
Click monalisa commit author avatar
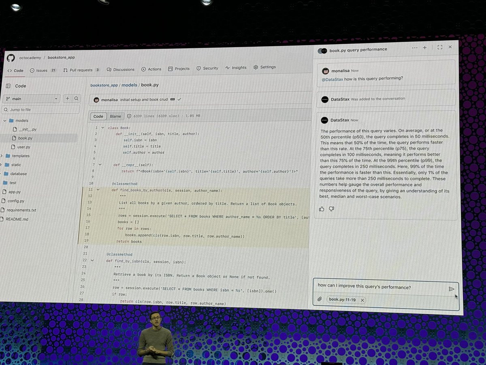pos(96,100)
